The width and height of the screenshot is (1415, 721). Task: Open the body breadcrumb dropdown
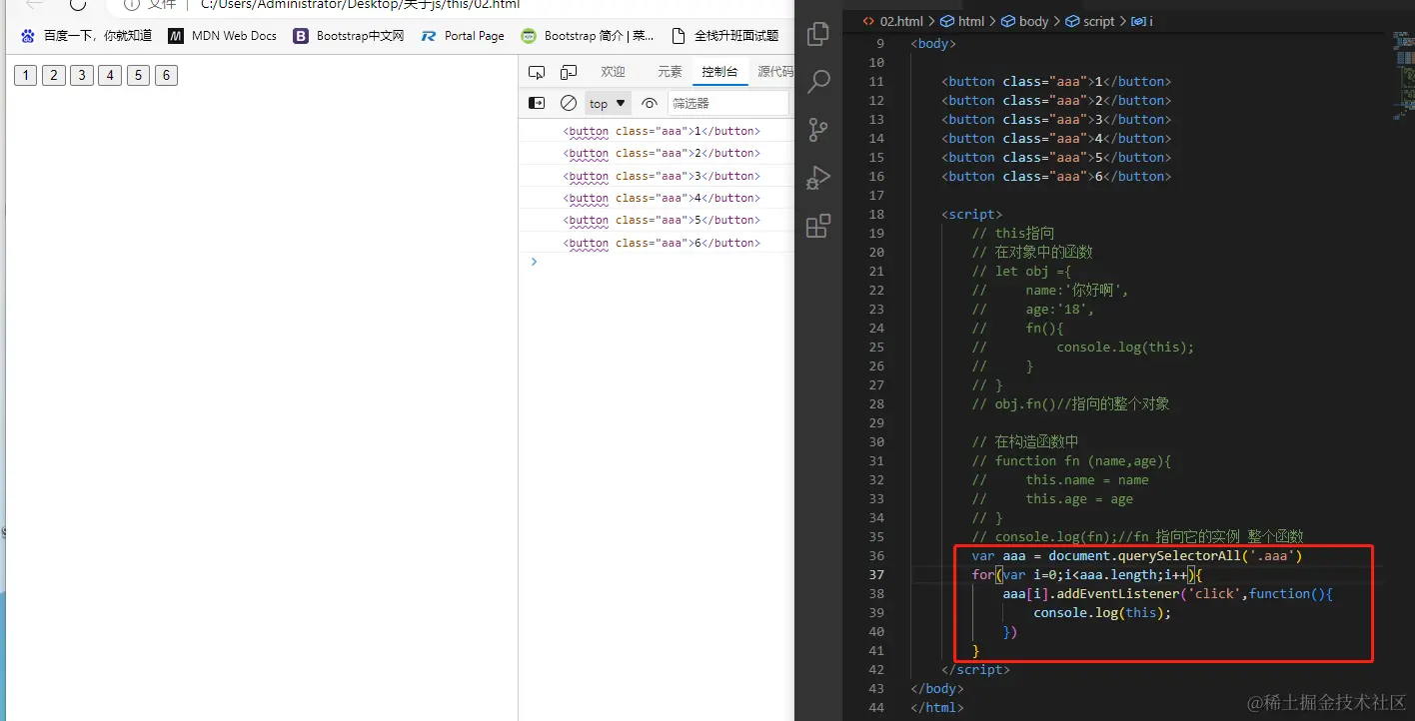tap(1025, 21)
